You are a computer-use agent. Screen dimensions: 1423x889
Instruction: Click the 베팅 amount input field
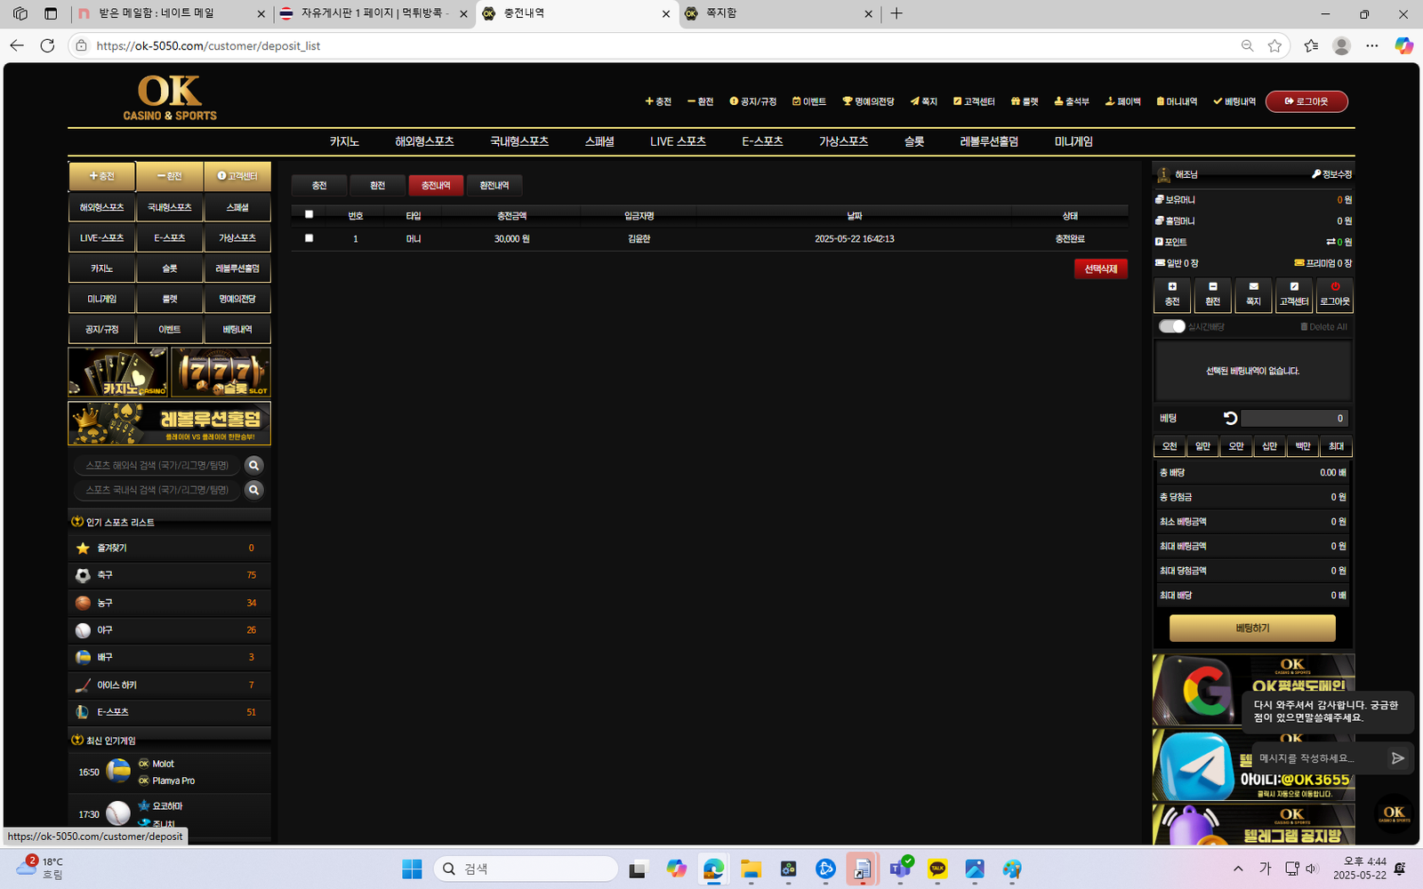click(x=1294, y=418)
